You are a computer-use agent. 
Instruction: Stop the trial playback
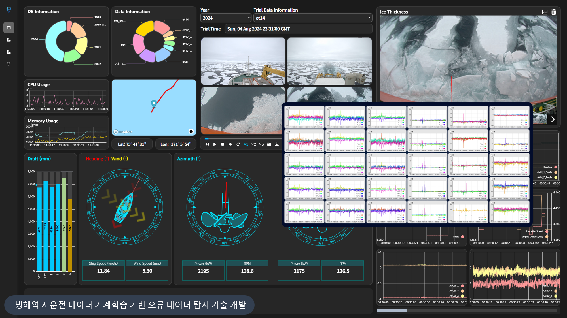pos(223,144)
